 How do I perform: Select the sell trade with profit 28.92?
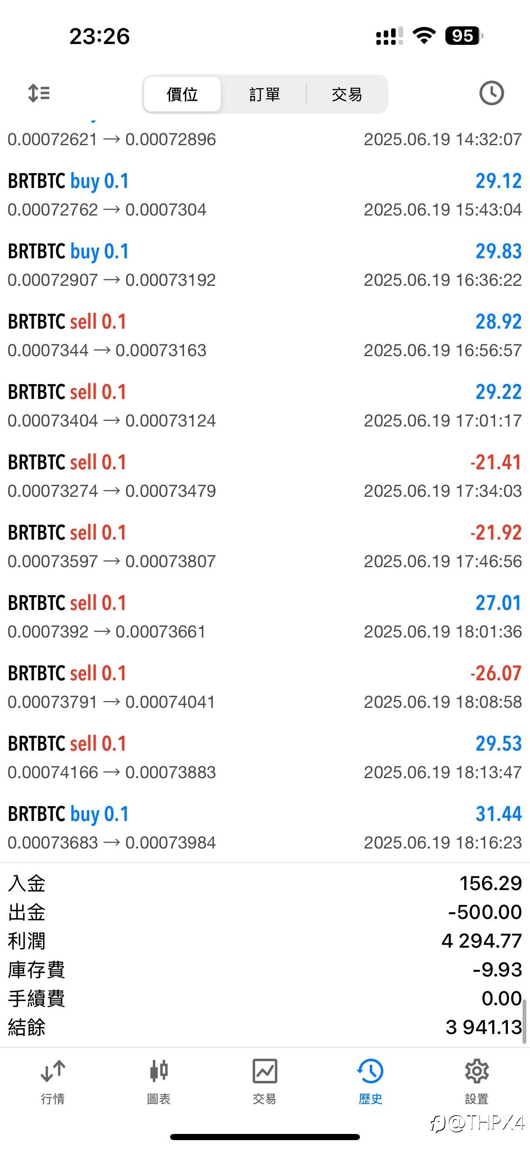tap(265, 336)
